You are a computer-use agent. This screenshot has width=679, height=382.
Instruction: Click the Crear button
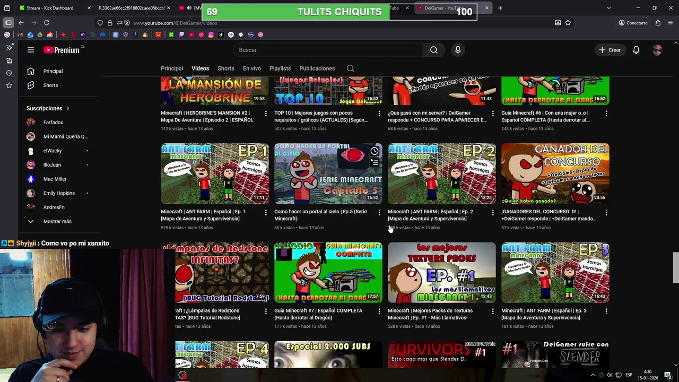610,50
